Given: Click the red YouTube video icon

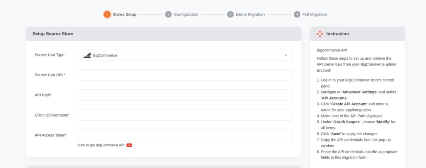Looking at the screenshot, I should [129, 145].
